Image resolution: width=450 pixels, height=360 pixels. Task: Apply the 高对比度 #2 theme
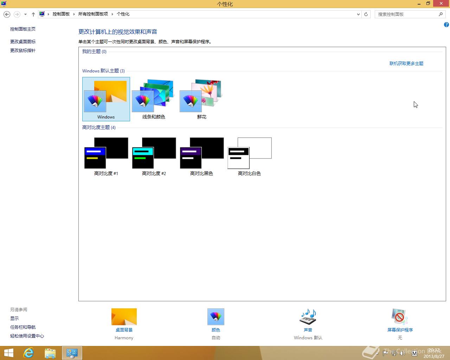pos(154,156)
